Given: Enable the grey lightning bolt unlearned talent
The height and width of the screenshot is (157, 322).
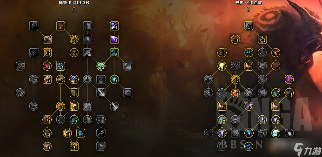Looking at the screenshot, I should [x=101, y=133].
